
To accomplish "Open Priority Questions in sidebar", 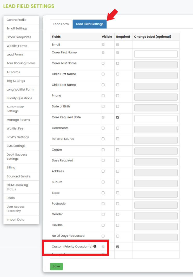I will tap(21, 98).
